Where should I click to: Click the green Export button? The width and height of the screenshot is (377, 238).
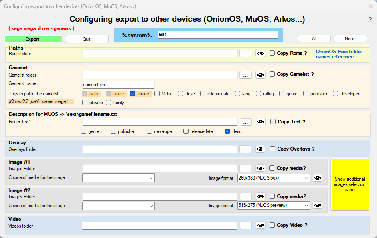pos(32,39)
